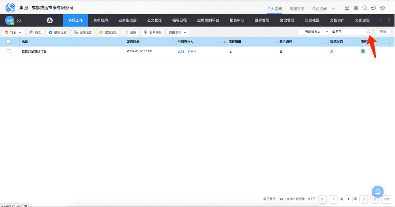Click the search magnifier in filter box
Viewport: 395px width, 207px height.
pyautogui.click(x=369, y=32)
